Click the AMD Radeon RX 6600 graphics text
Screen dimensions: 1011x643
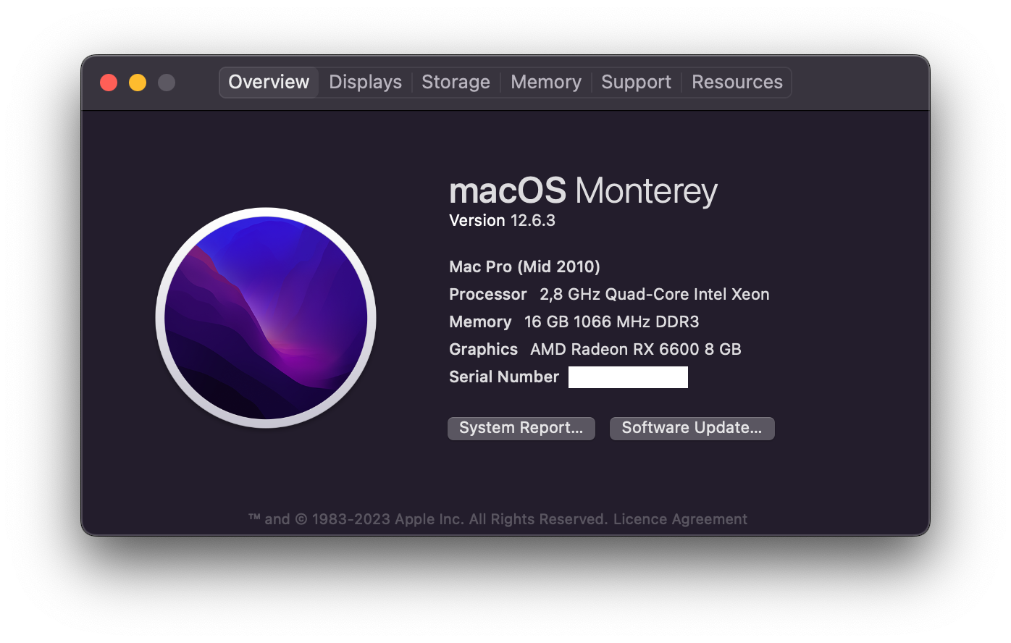[636, 349]
